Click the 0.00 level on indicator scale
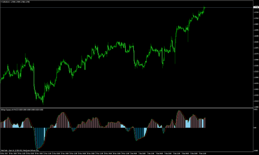The width and height of the screenshot is (259, 155). [x=255, y=127]
